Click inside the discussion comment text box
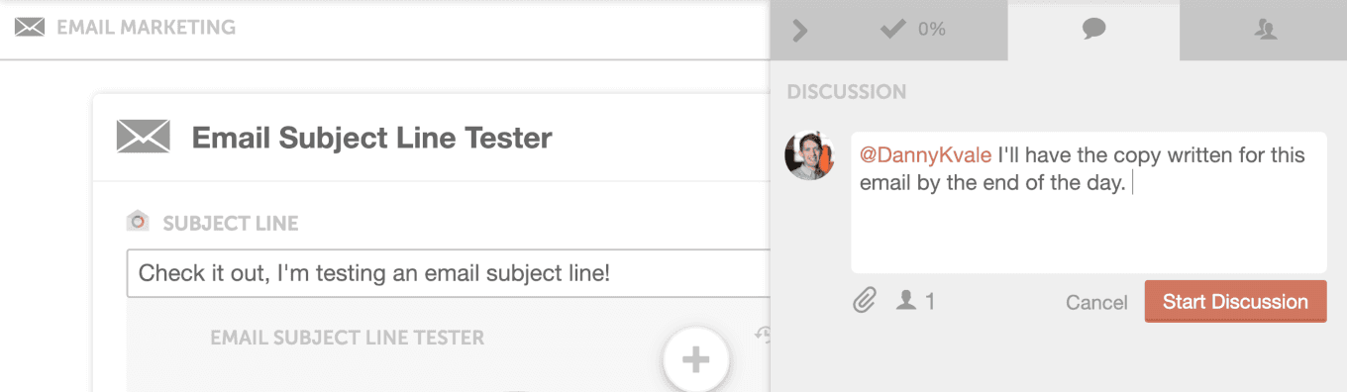This screenshot has height=392, width=1347. 1088,202
